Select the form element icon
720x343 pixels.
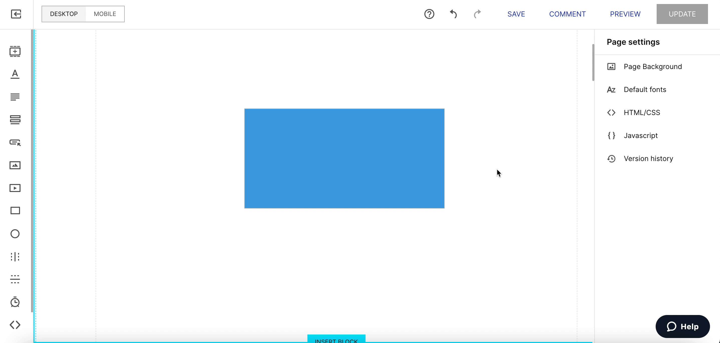point(15,120)
